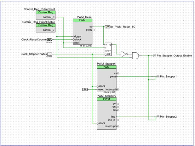Select the Clock_StepperPWMs clock symbol
Image resolution: width=195 pixels, height=146 pixels.
click(50, 54)
